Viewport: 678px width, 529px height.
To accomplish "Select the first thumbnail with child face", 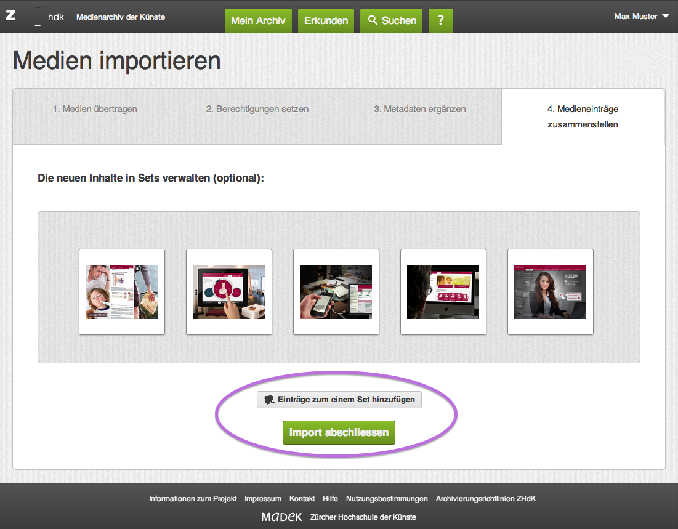I will (122, 292).
